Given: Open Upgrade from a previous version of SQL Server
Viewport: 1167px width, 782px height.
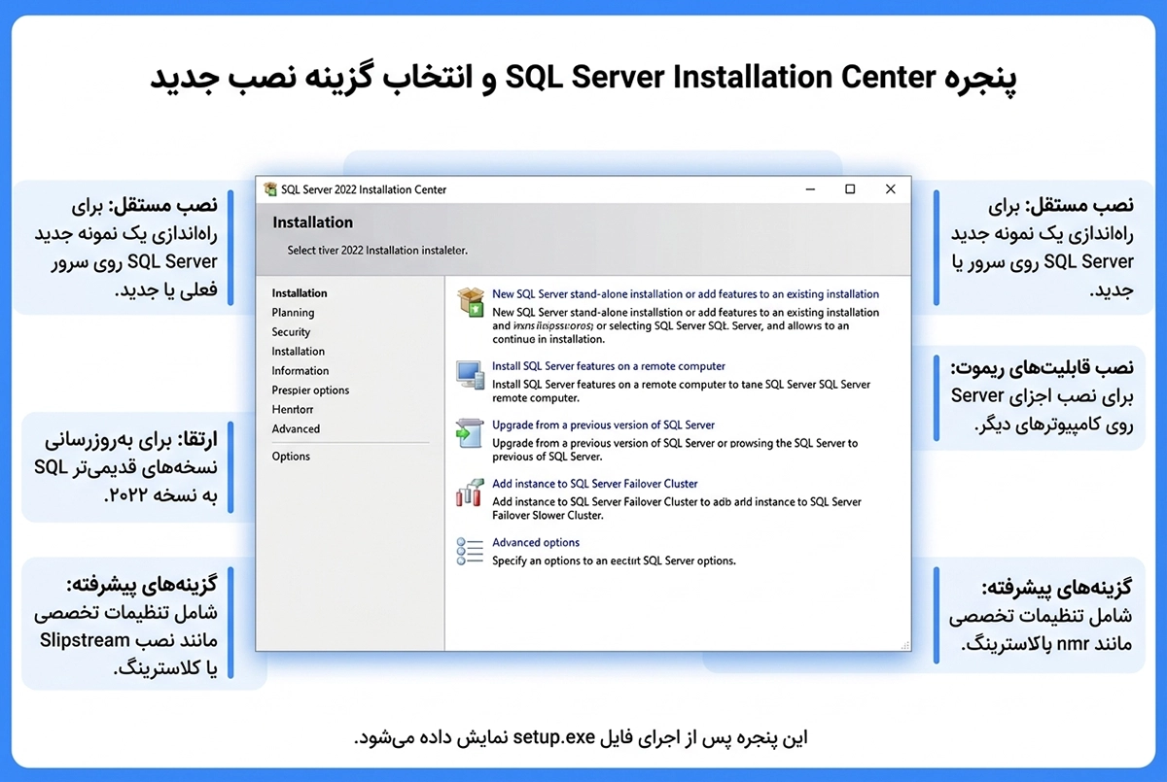Looking at the screenshot, I should (x=603, y=425).
